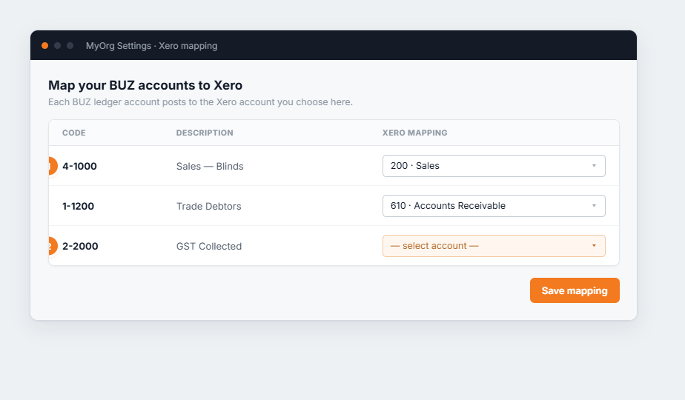Click the orange close dot in title bar

coord(44,45)
